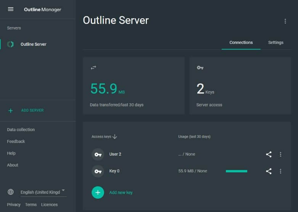The width and height of the screenshot is (298, 212).
Task: Click the key icon for User 2
Action: click(x=98, y=154)
